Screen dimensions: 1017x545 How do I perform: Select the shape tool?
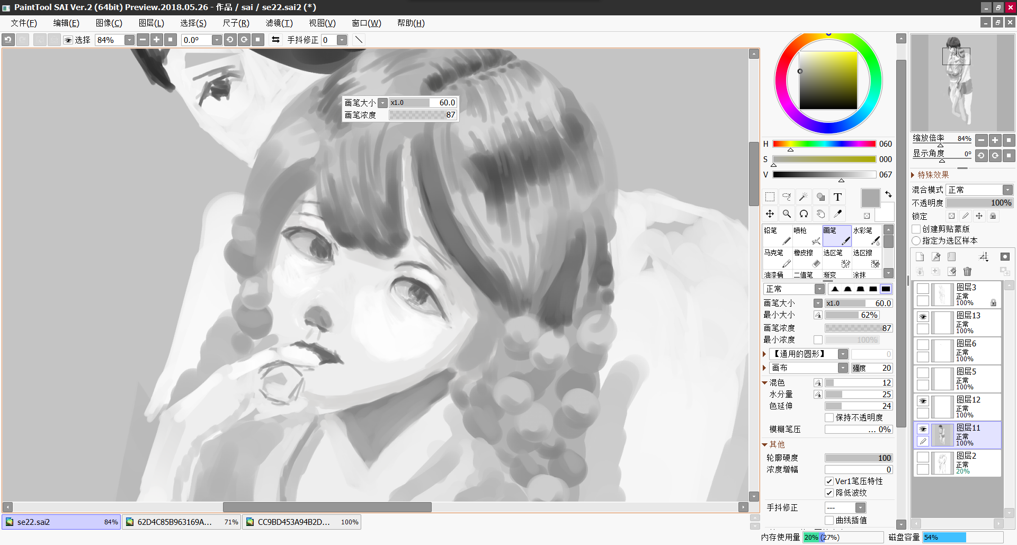tap(820, 197)
